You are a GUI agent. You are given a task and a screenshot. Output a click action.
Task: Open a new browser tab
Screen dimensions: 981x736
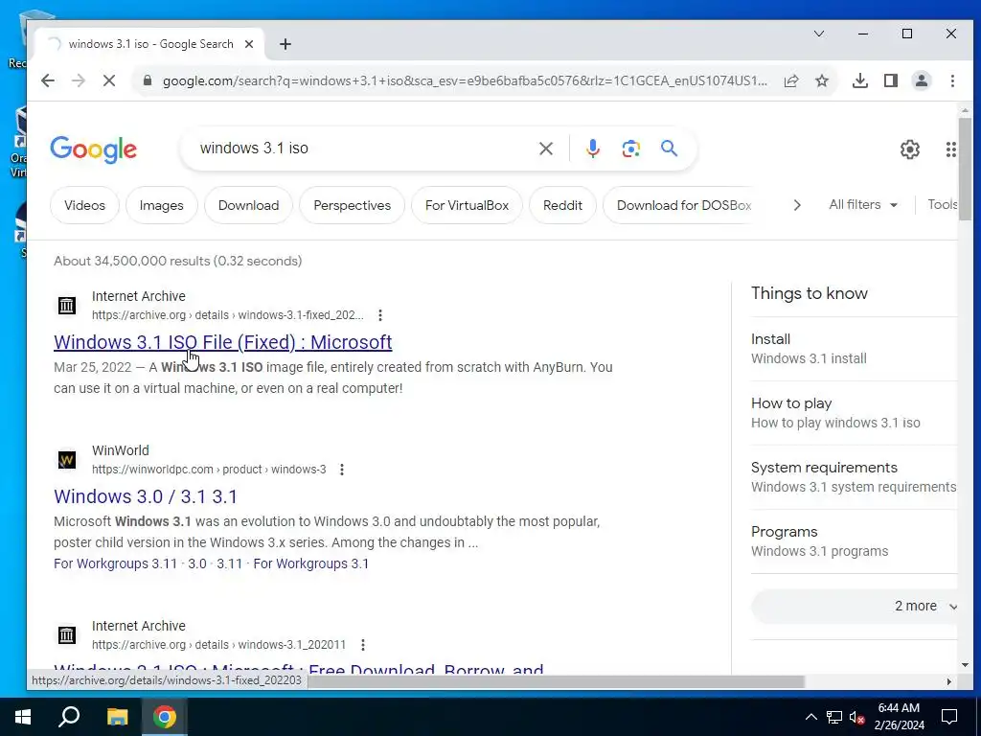click(285, 44)
